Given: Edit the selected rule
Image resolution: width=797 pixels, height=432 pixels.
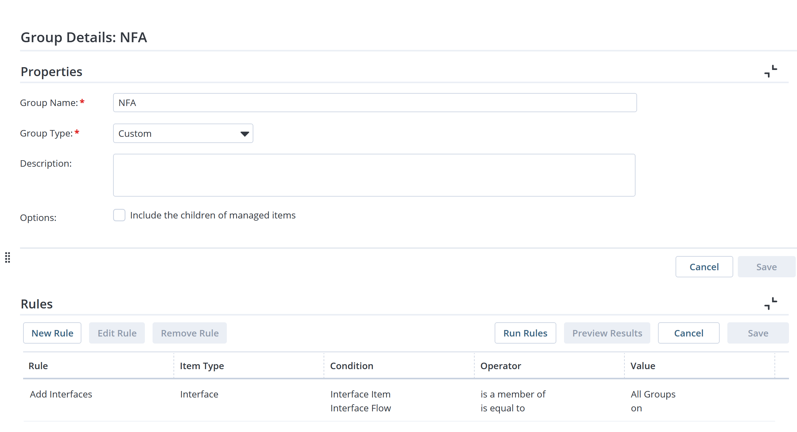Looking at the screenshot, I should 117,333.
